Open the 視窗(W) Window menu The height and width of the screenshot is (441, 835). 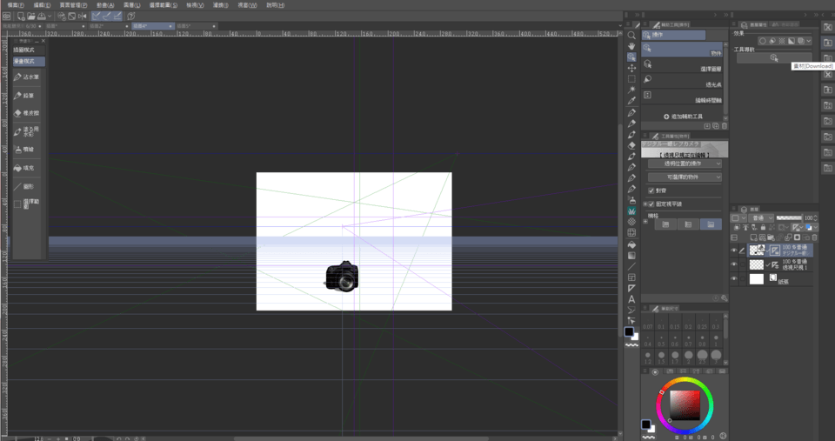(247, 5)
